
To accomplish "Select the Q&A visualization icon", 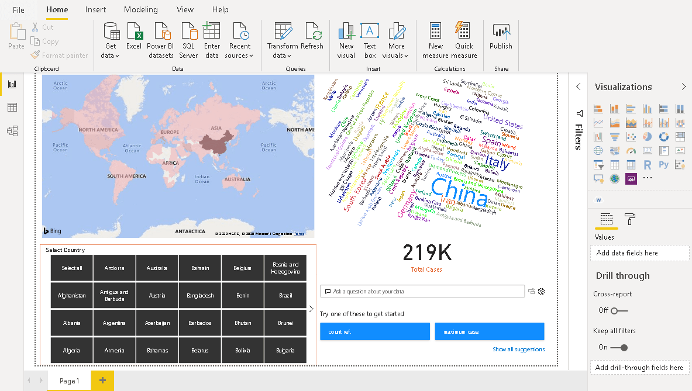I will [598, 178].
